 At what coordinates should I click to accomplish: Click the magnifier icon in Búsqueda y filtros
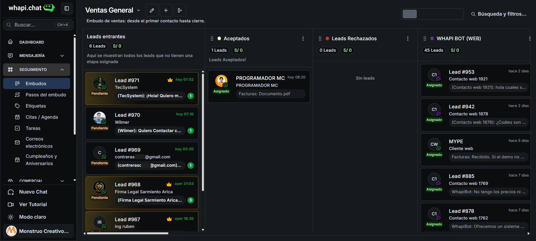(x=473, y=14)
